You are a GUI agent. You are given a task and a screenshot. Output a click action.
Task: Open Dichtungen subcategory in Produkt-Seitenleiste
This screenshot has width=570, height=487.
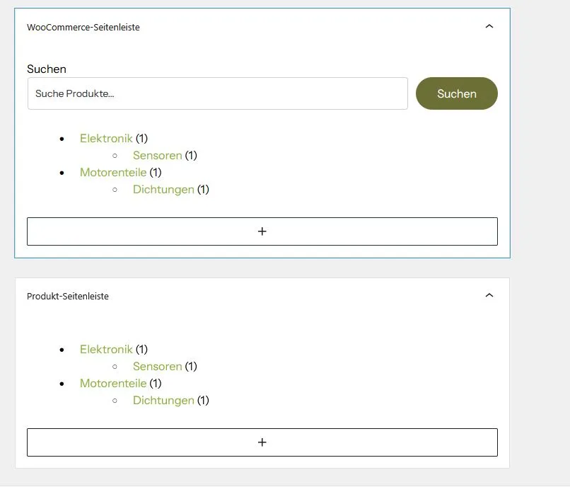163,401
